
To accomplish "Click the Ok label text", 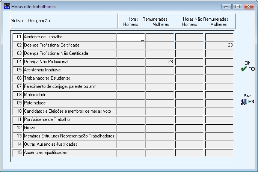I will pyautogui.click(x=247, y=63).
